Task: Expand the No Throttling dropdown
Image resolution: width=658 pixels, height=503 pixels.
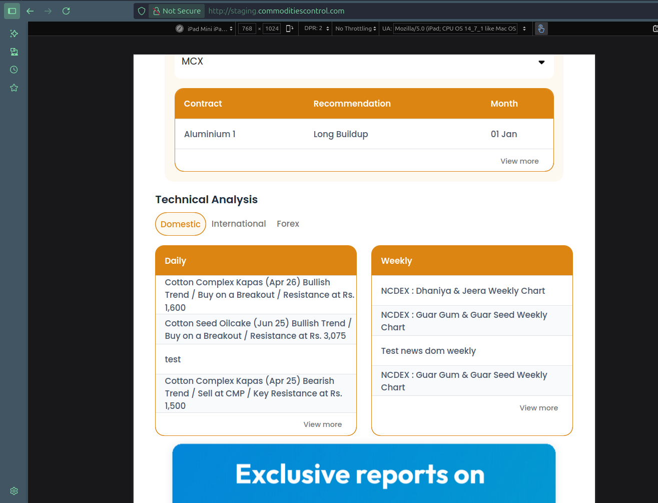Action: [x=355, y=29]
